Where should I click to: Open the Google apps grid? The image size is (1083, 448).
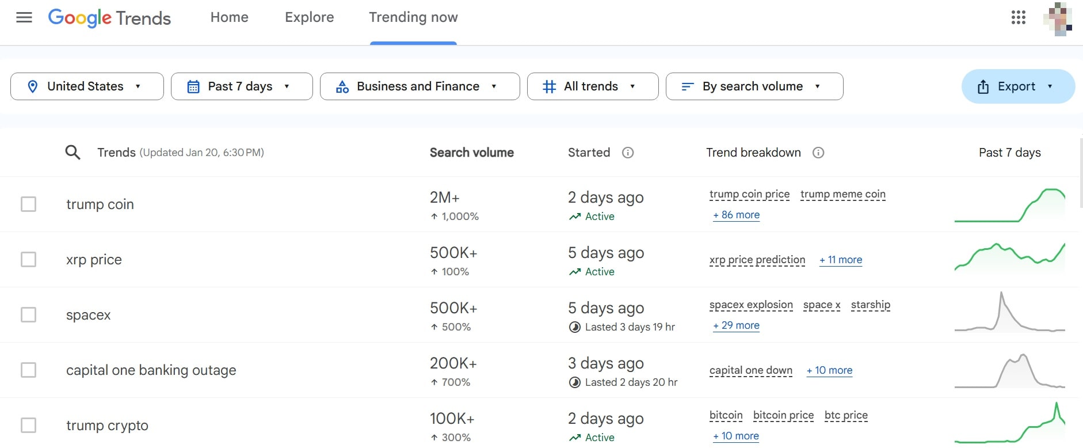click(x=1019, y=17)
